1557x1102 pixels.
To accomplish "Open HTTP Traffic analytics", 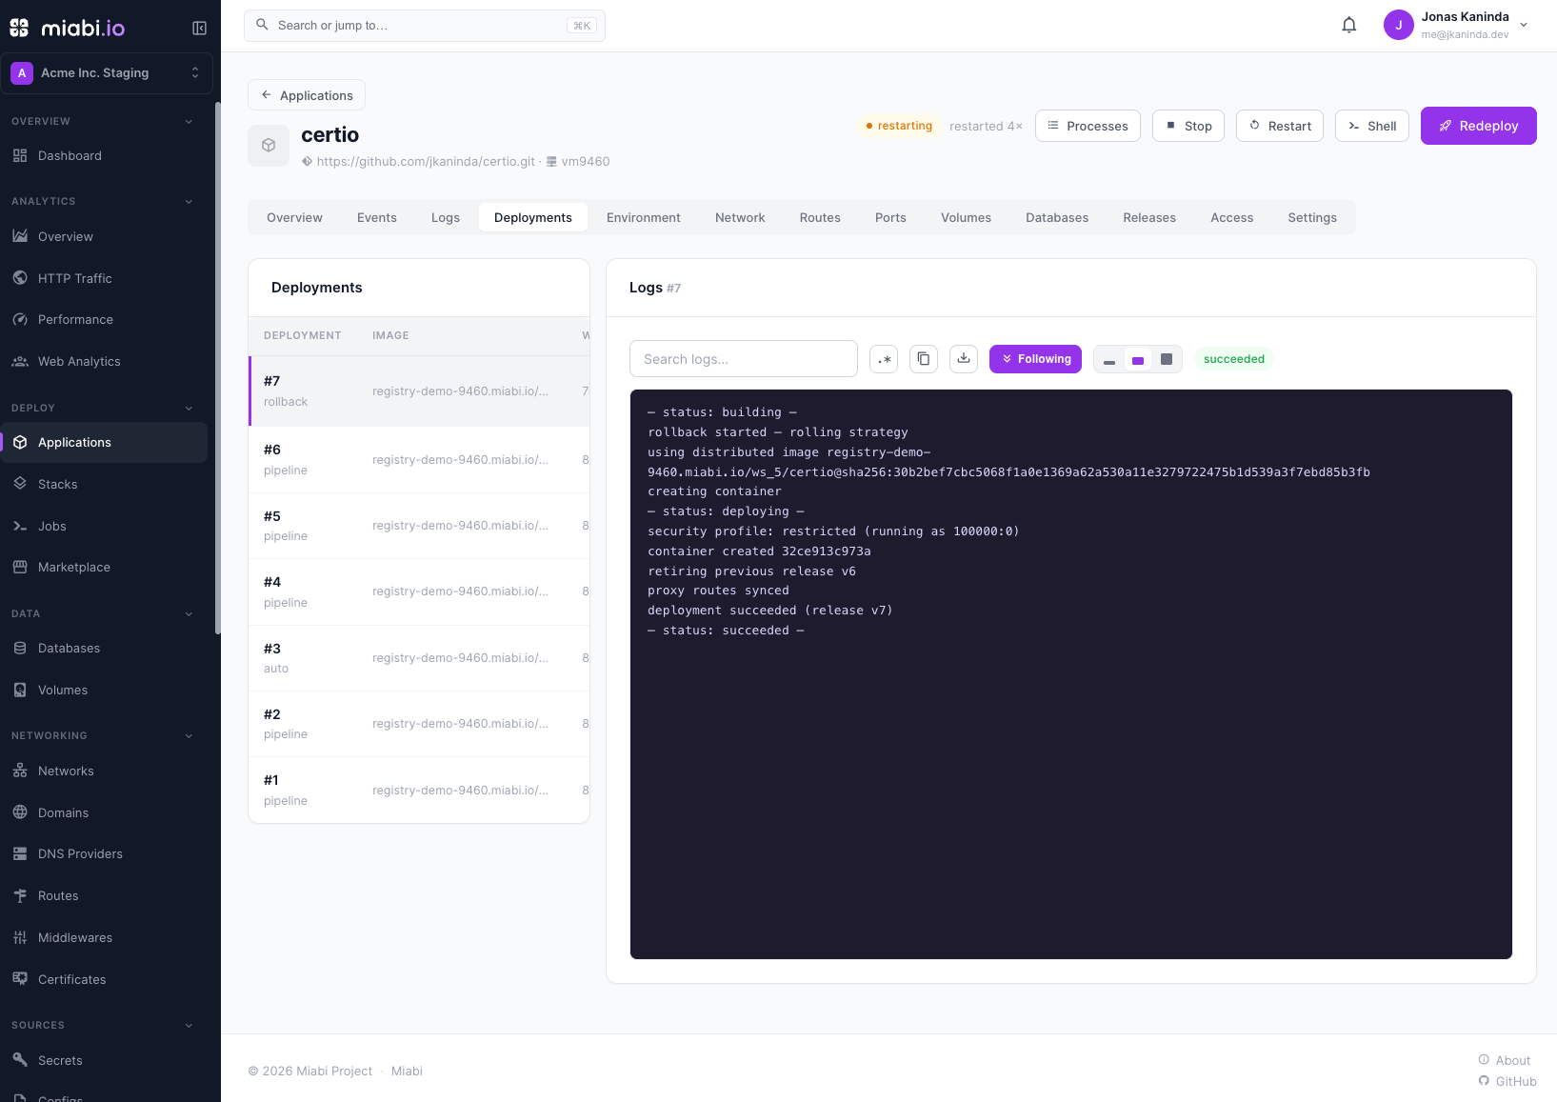I will (x=104, y=278).
